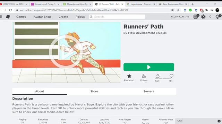Viewport: 222px width, 124px height.
Task: Open the settings gear icon
Action: (218, 17)
